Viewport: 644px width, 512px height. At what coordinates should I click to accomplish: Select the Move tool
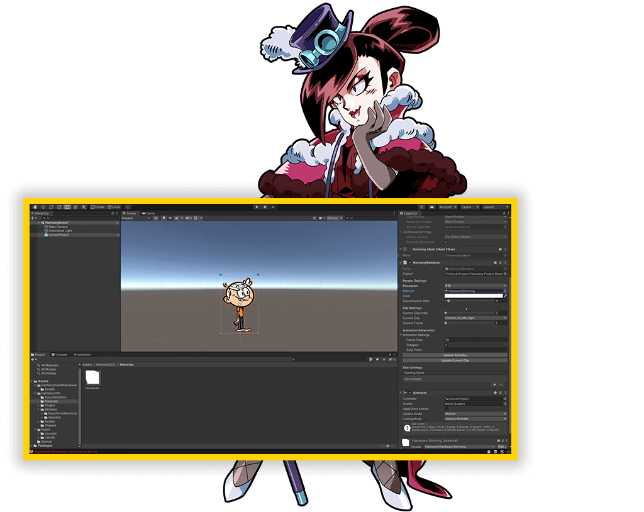click(43, 207)
